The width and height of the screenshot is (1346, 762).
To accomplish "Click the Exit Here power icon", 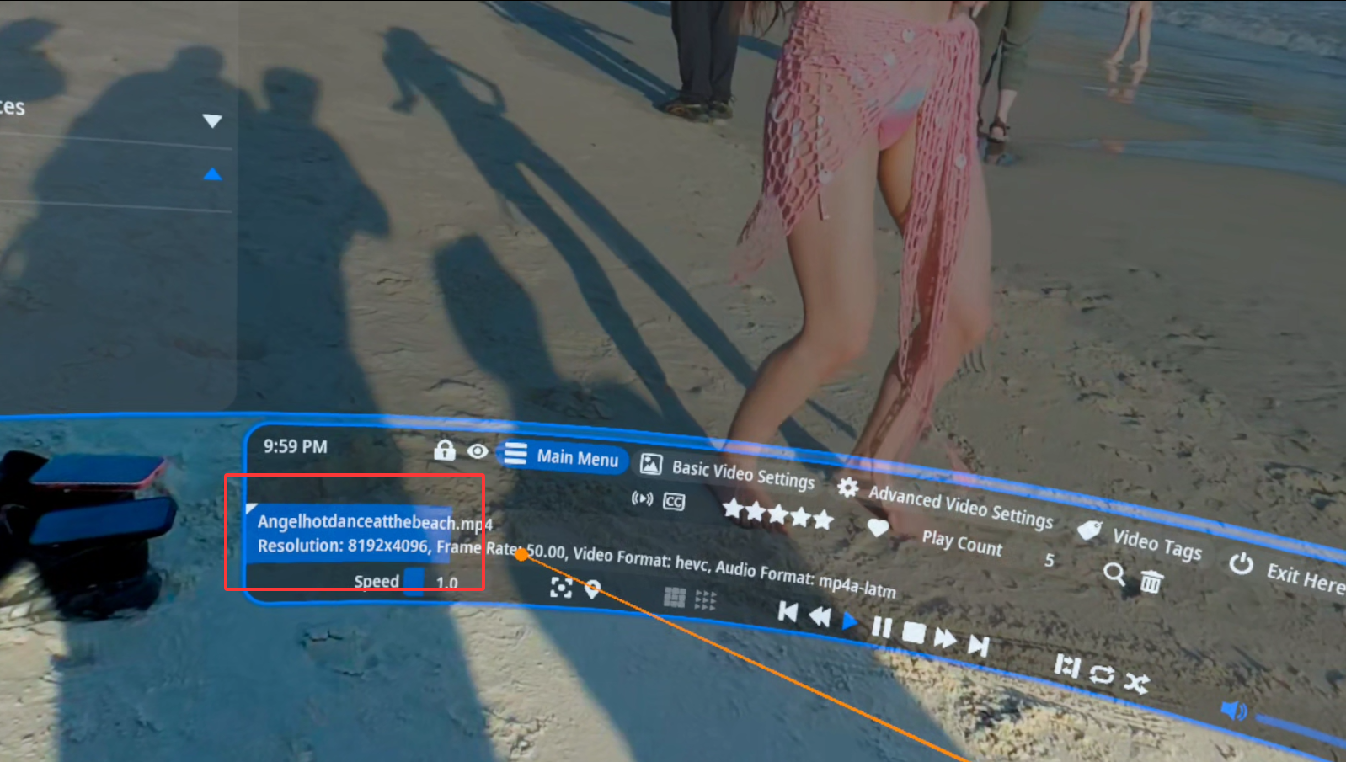I will (x=1241, y=563).
